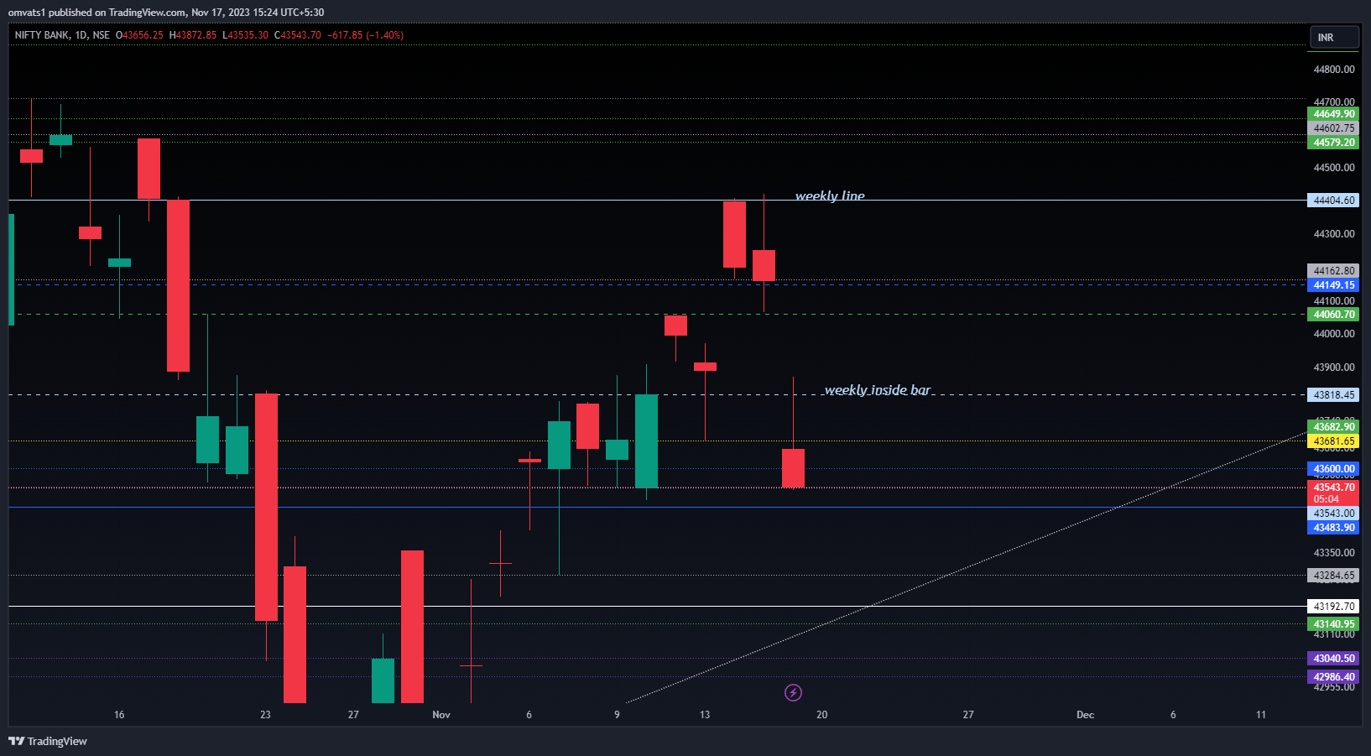Click the purple lightning bolt event icon
The height and width of the screenshot is (756, 1371).
(793, 692)
